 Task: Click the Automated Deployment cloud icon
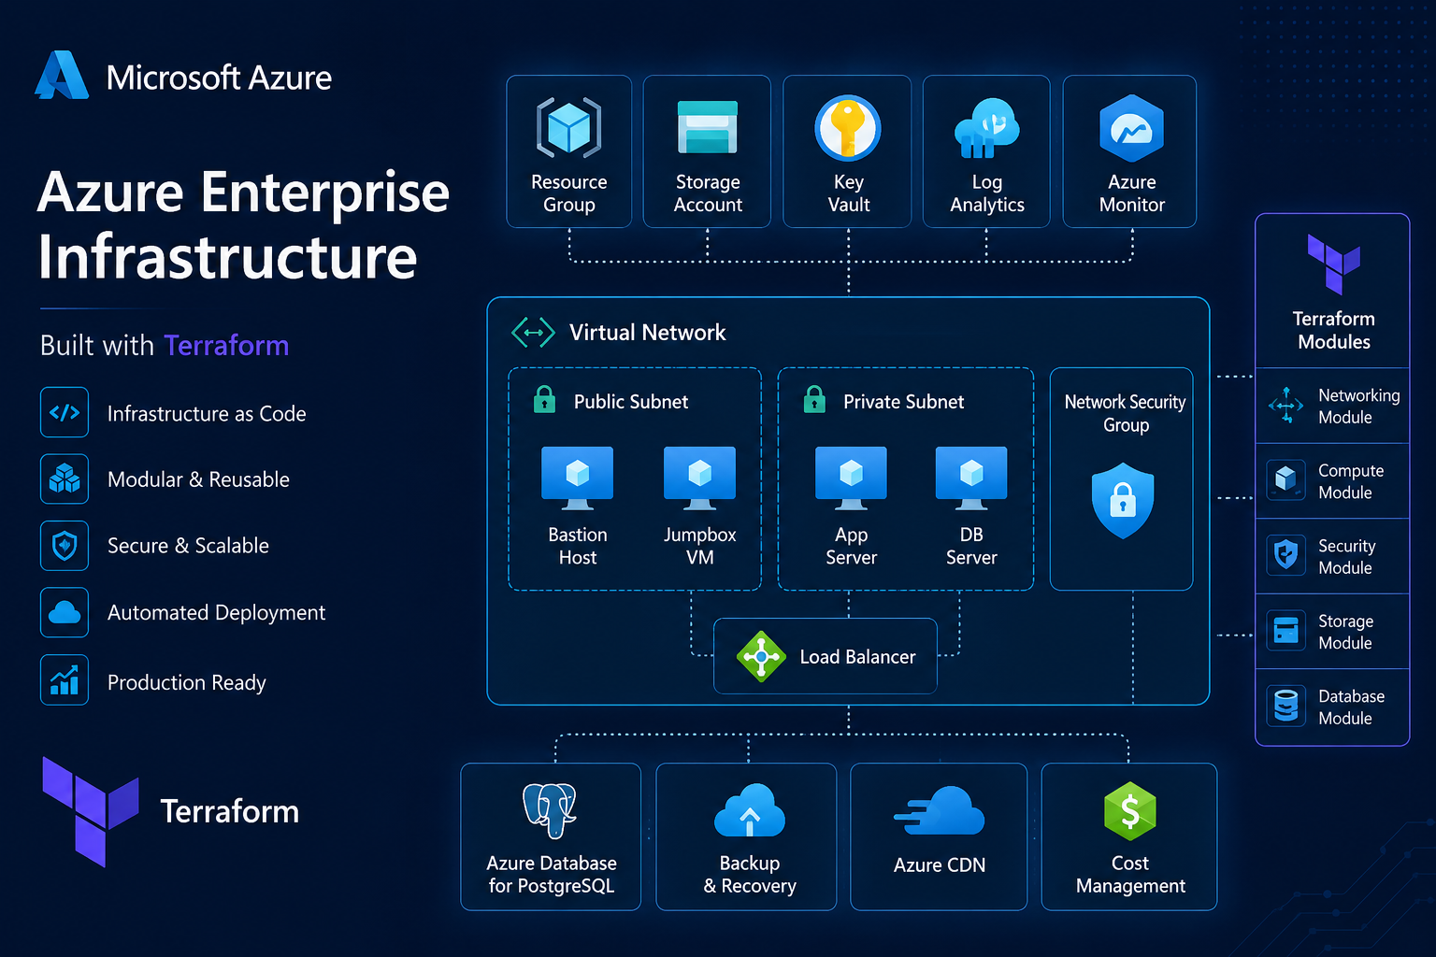click(65, 612)
